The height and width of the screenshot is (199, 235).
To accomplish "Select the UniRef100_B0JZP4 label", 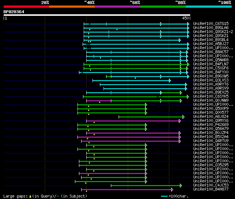I will pos(211,133).
